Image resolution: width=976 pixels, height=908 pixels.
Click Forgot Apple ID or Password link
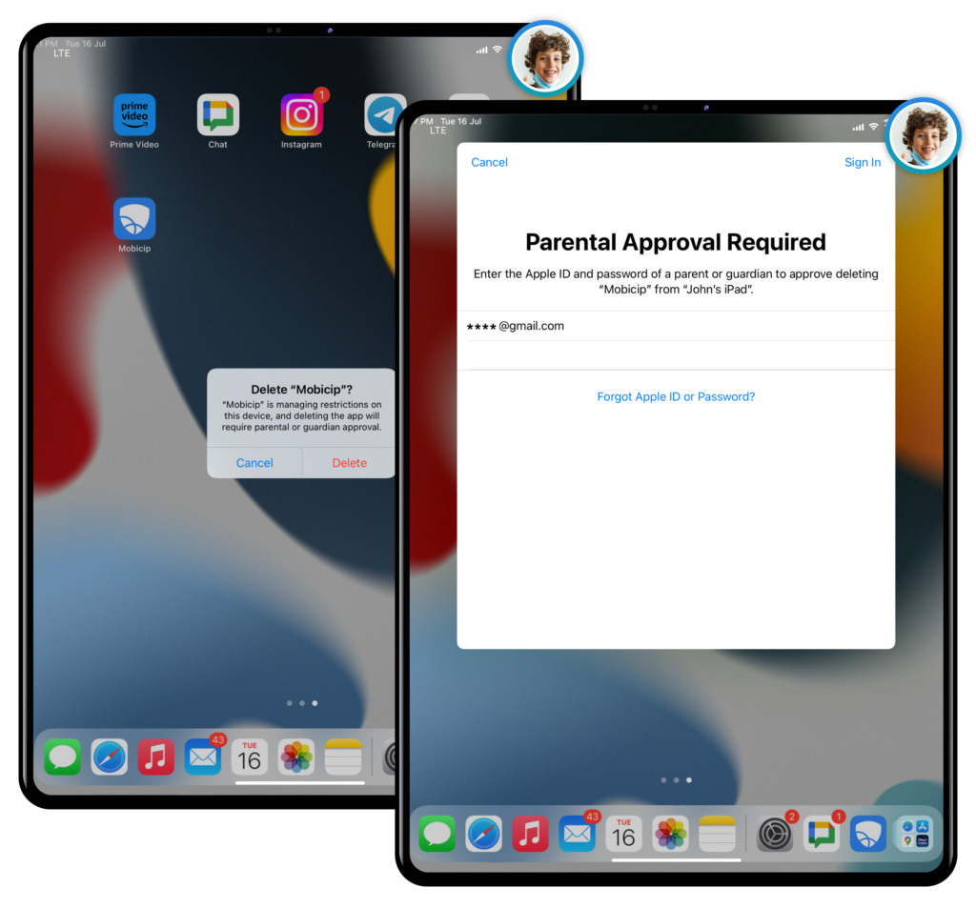pos(676,396)
